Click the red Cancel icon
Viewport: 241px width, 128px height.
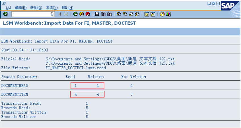coord(88,14)
